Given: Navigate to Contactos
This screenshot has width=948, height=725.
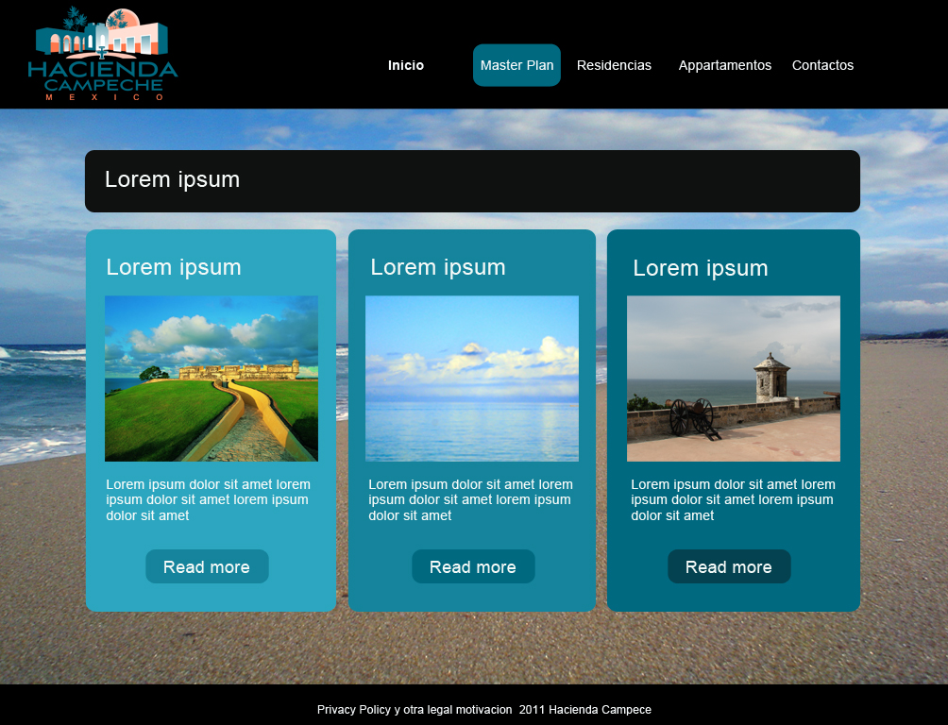Looking at the screenshot, I should (822, 65).
